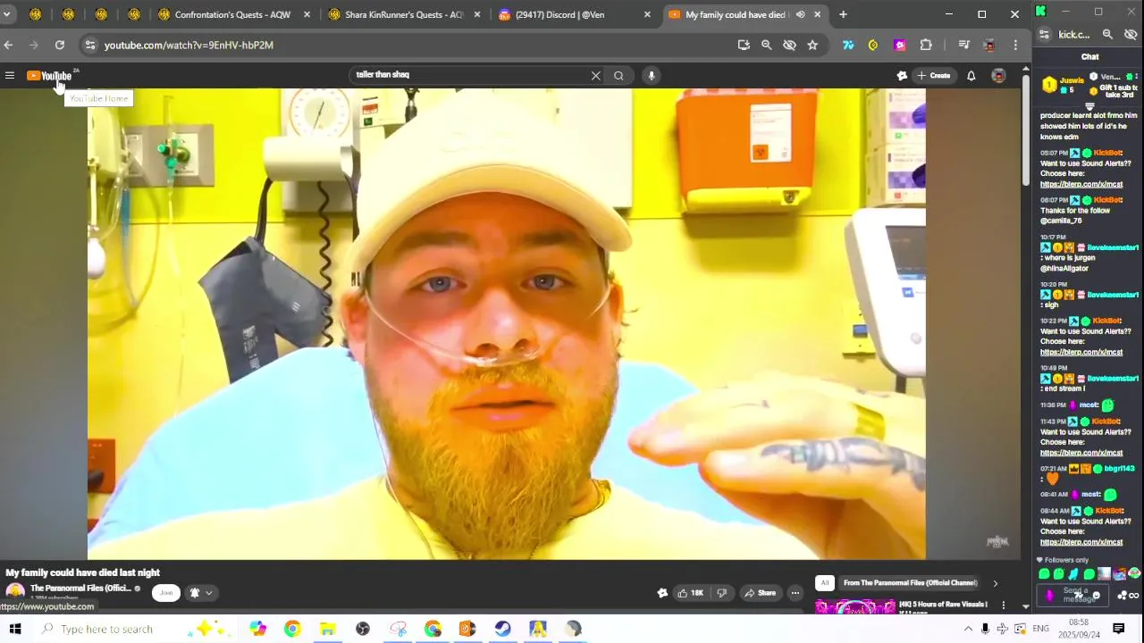Clear the YouTube search box text

[x=595, y=76]
